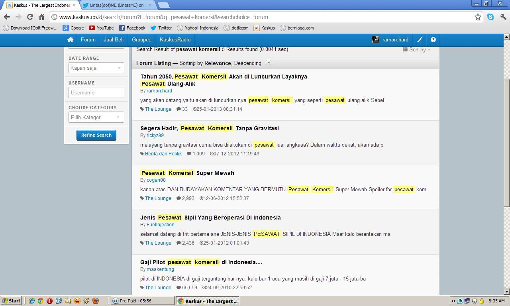Open thread 'Gaji Pilot pesawat komersil di Indonesia'
This screenshot has width=510, height=306.
tap(201, 262)
